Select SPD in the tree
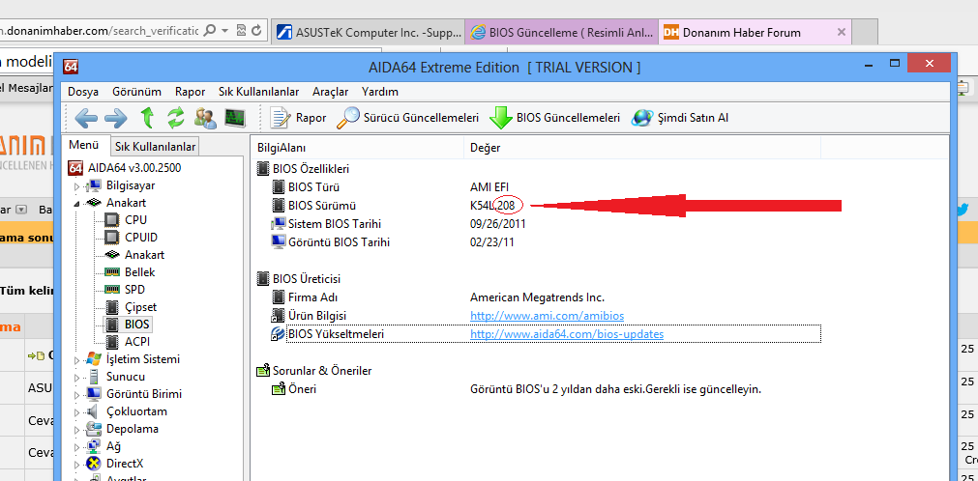 coord(134,290)
